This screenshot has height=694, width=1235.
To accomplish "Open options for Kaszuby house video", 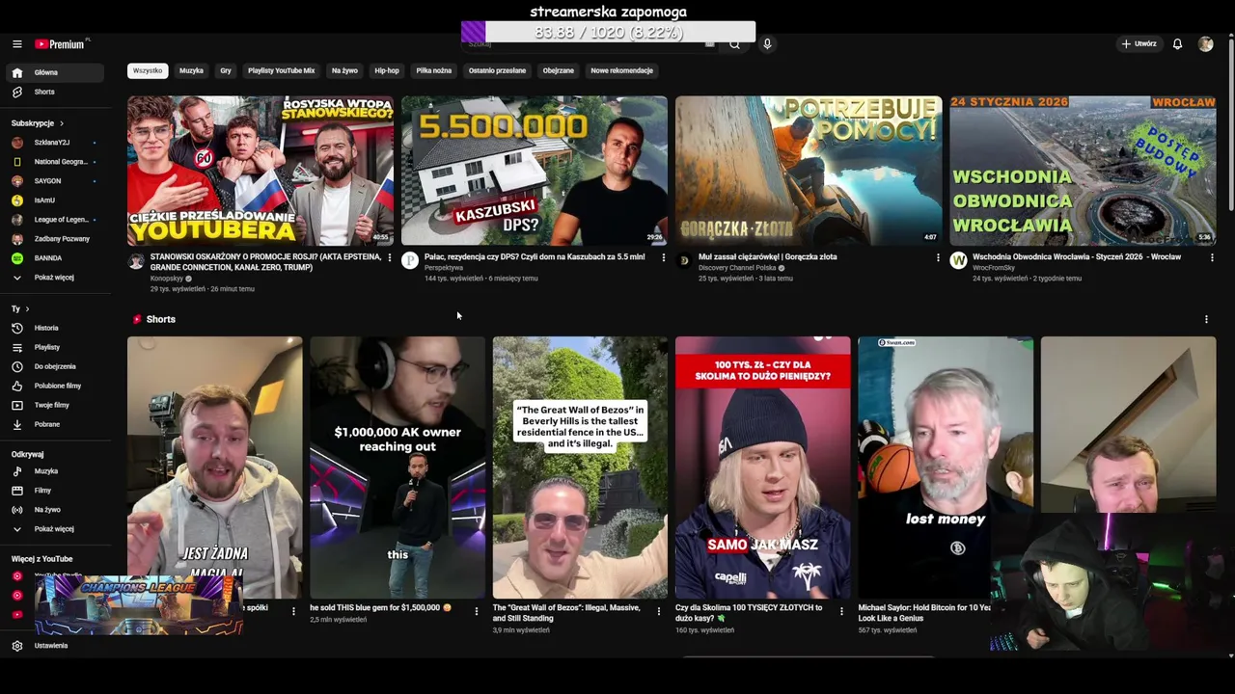I will click(x=663, y=257).
